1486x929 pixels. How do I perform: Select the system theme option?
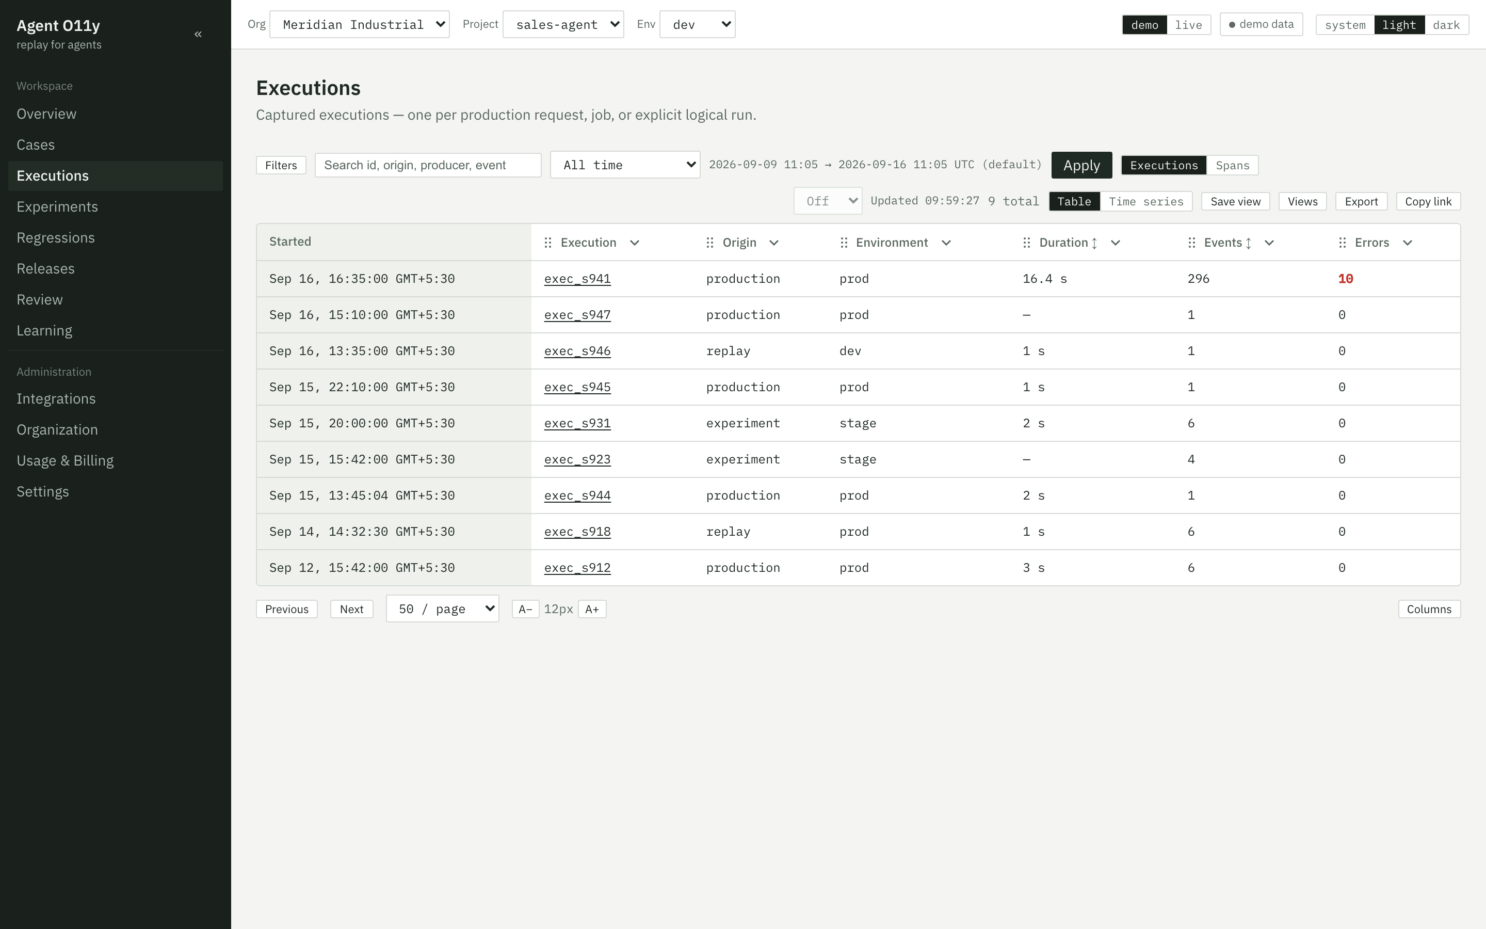click(x=1345, y=25)
